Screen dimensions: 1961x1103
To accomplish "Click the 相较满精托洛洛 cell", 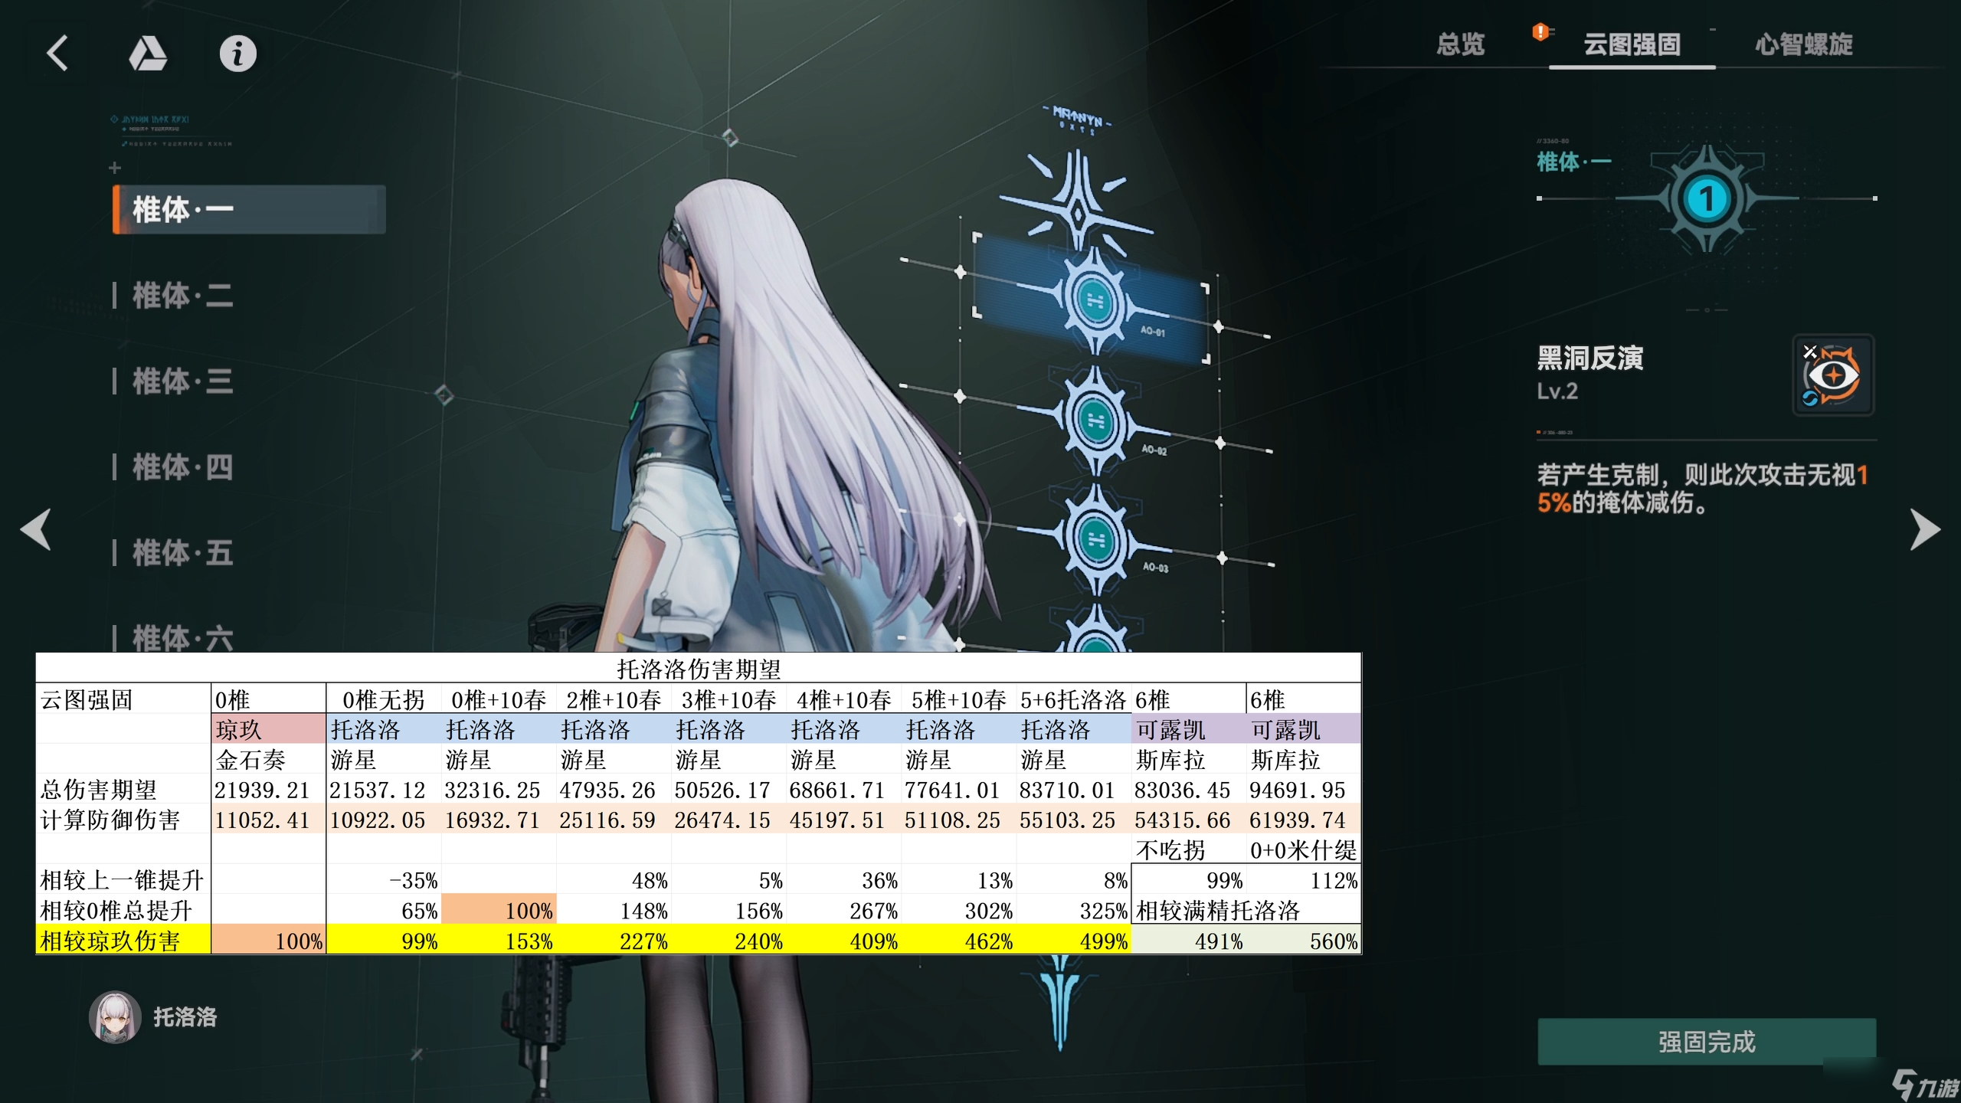I will coord(1246,911).
